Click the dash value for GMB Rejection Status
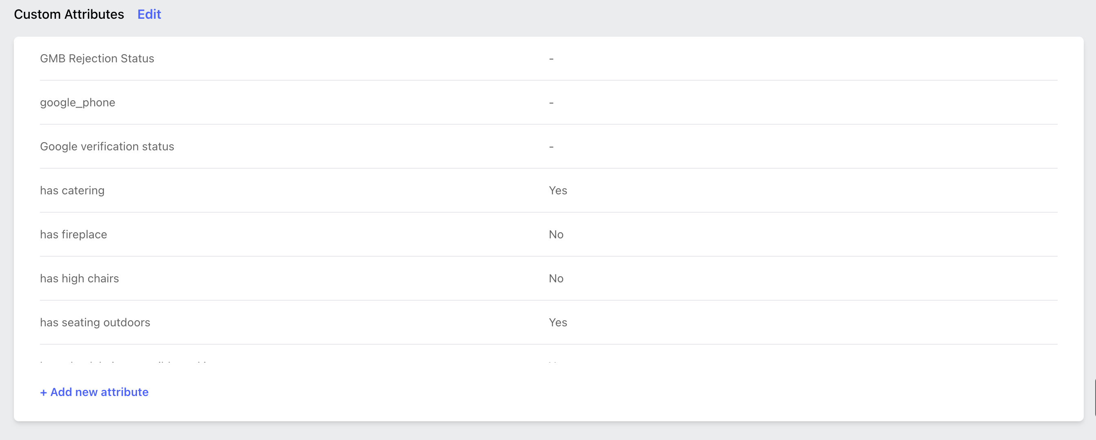1096x440 pixels. click(551, 59)
